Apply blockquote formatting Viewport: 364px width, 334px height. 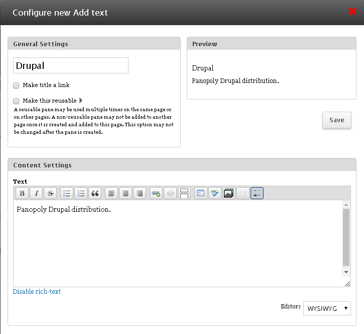[x=95, y=193]
